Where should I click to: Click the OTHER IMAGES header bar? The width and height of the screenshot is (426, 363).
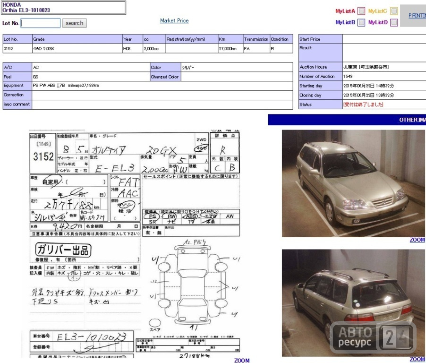(347, 120)
